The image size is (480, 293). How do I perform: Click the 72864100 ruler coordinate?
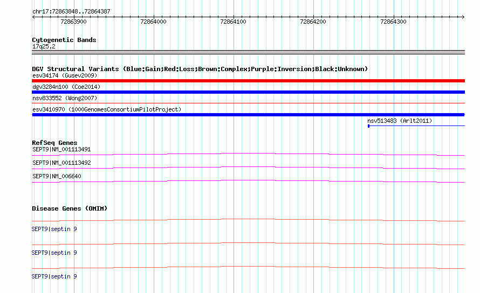click(234, 22)
